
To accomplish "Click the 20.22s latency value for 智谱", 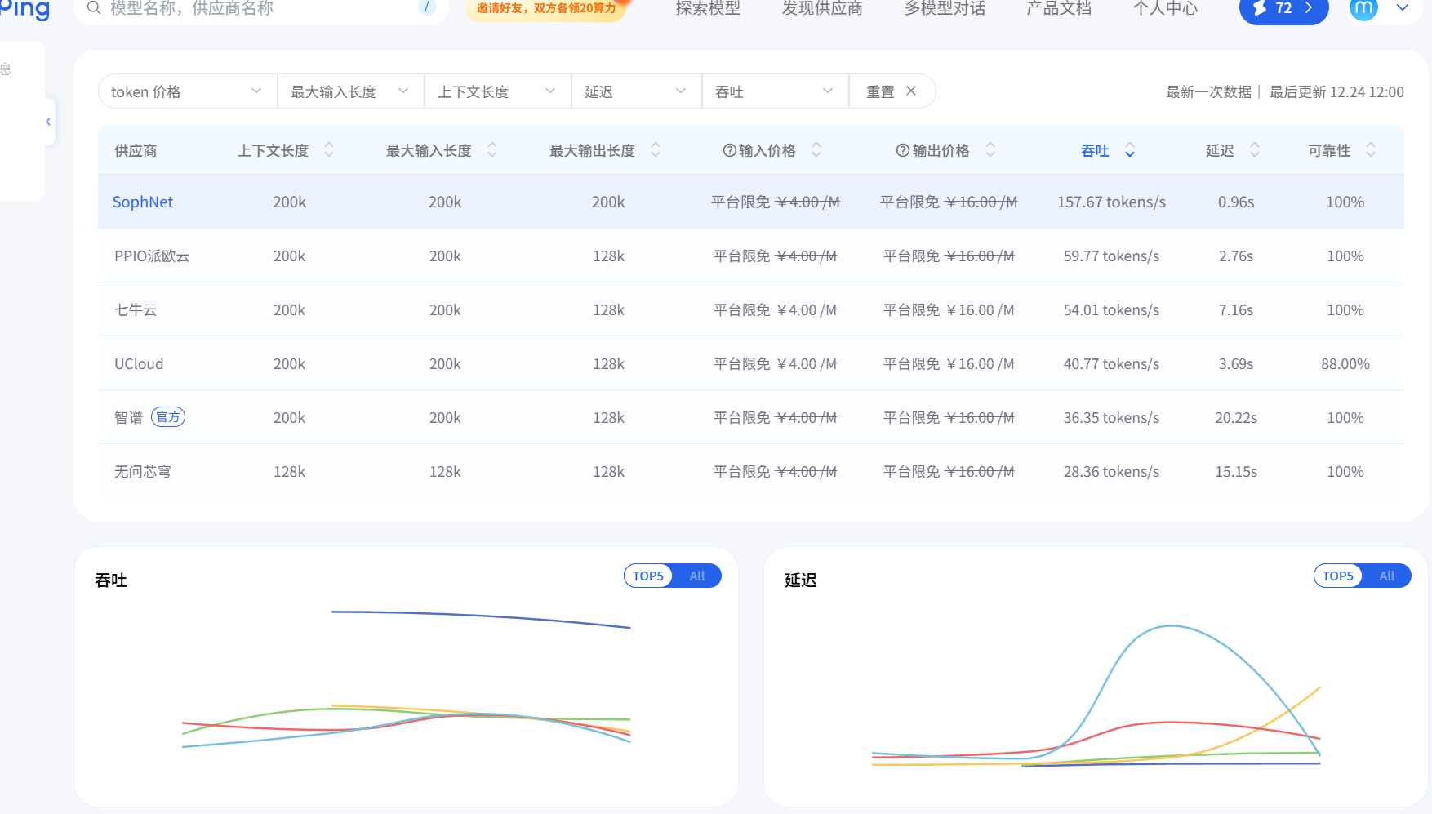I will click(1236, 417).
